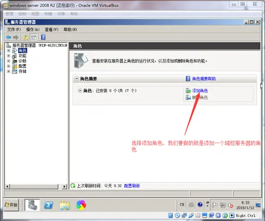This screenshot has height=221, width=265.
Task: Click the '上次刷新时间: 今天 9:32' status text
Action: point(99,186)
